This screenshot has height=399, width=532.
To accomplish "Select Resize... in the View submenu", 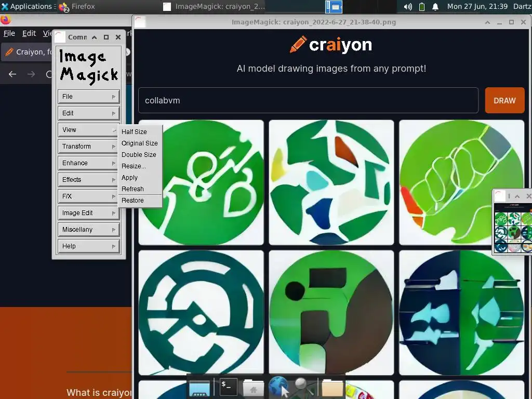I will (140, 166).
